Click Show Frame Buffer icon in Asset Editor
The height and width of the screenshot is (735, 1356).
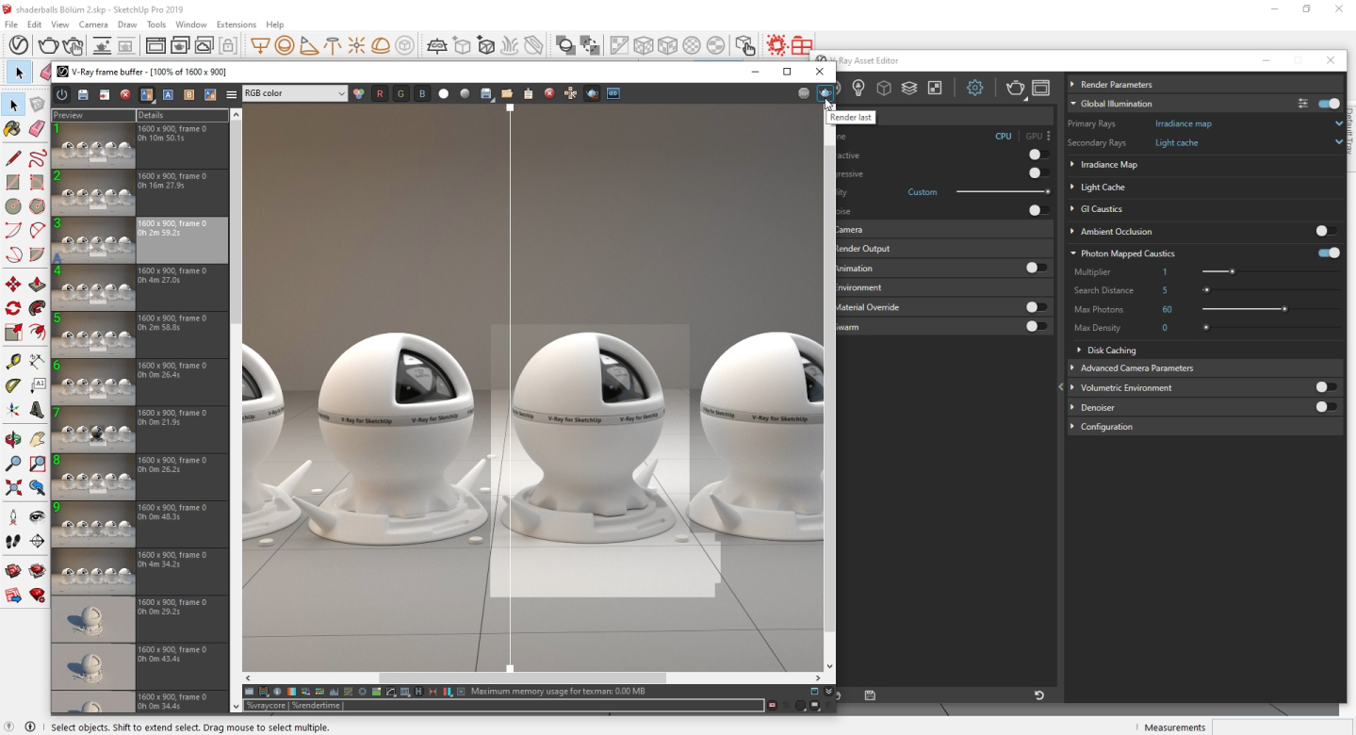pyautogui.click(x=1041, y=88)
